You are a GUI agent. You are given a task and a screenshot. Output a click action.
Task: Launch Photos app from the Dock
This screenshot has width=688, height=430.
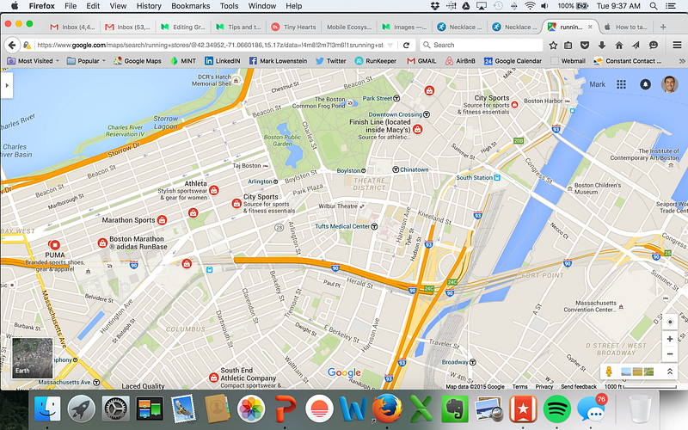click(251, 408)
